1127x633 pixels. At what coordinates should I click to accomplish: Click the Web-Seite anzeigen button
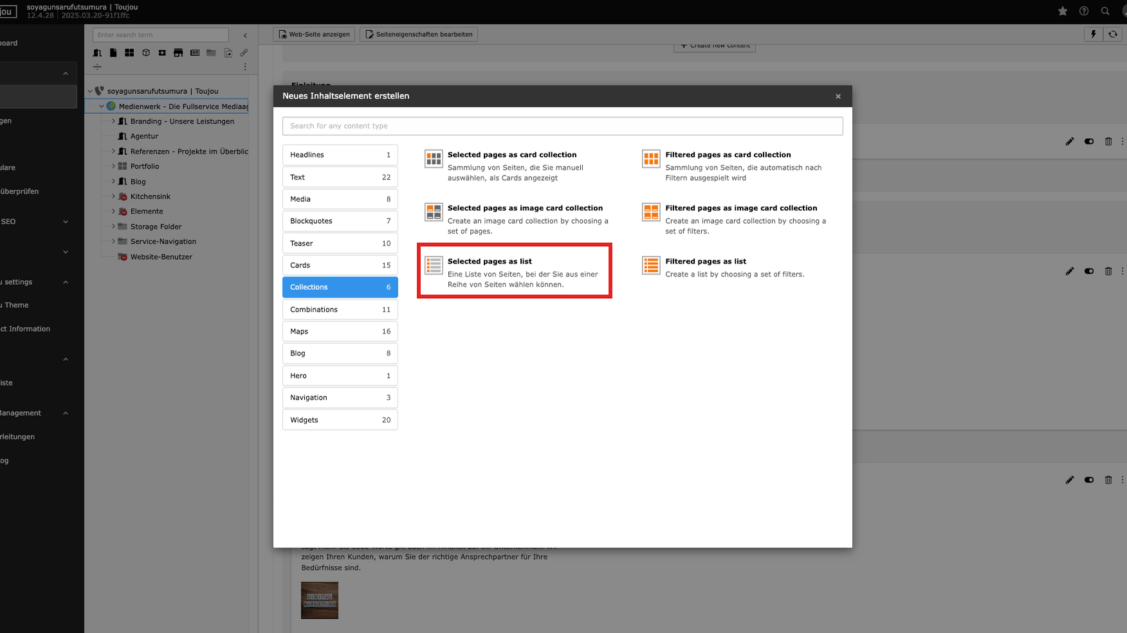[314, 35]
